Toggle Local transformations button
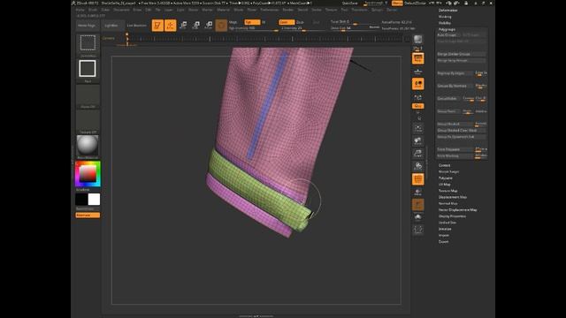 pyautogui.click(x=418, y=84)
